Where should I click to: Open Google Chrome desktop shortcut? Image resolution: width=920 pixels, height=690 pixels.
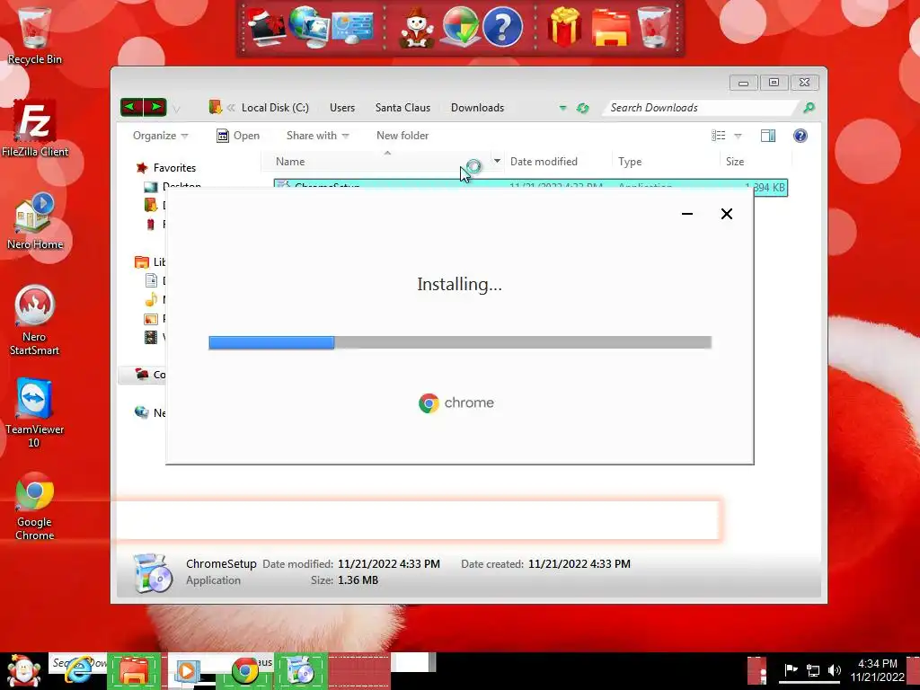coord(35,506)
